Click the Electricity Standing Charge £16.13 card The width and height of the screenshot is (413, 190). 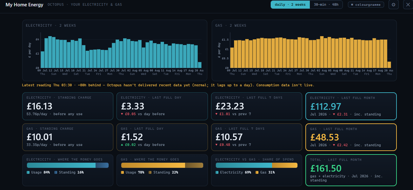click(x=68, y=106)
